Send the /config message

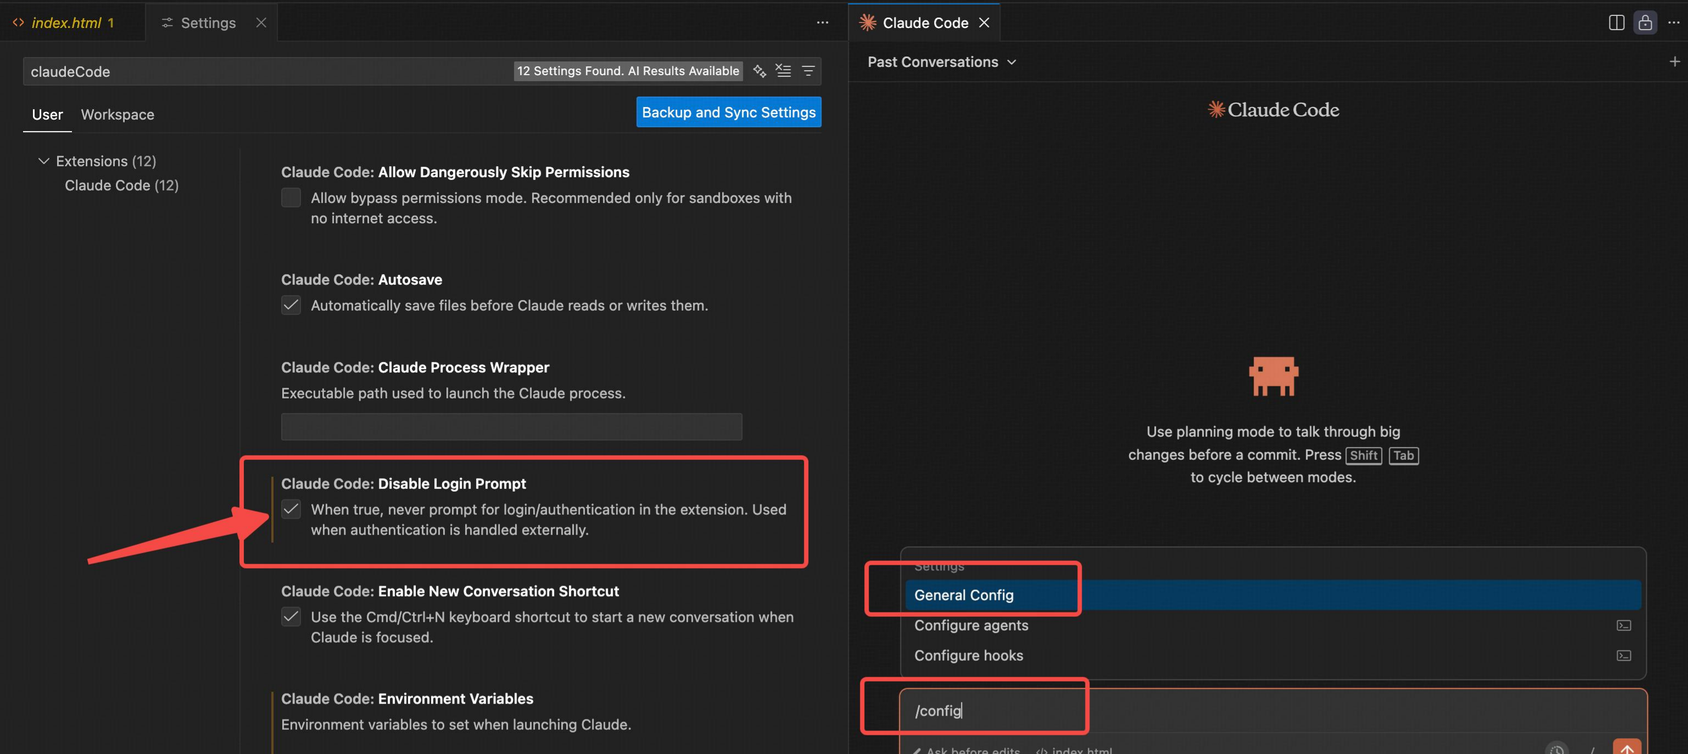(1626, 747)
